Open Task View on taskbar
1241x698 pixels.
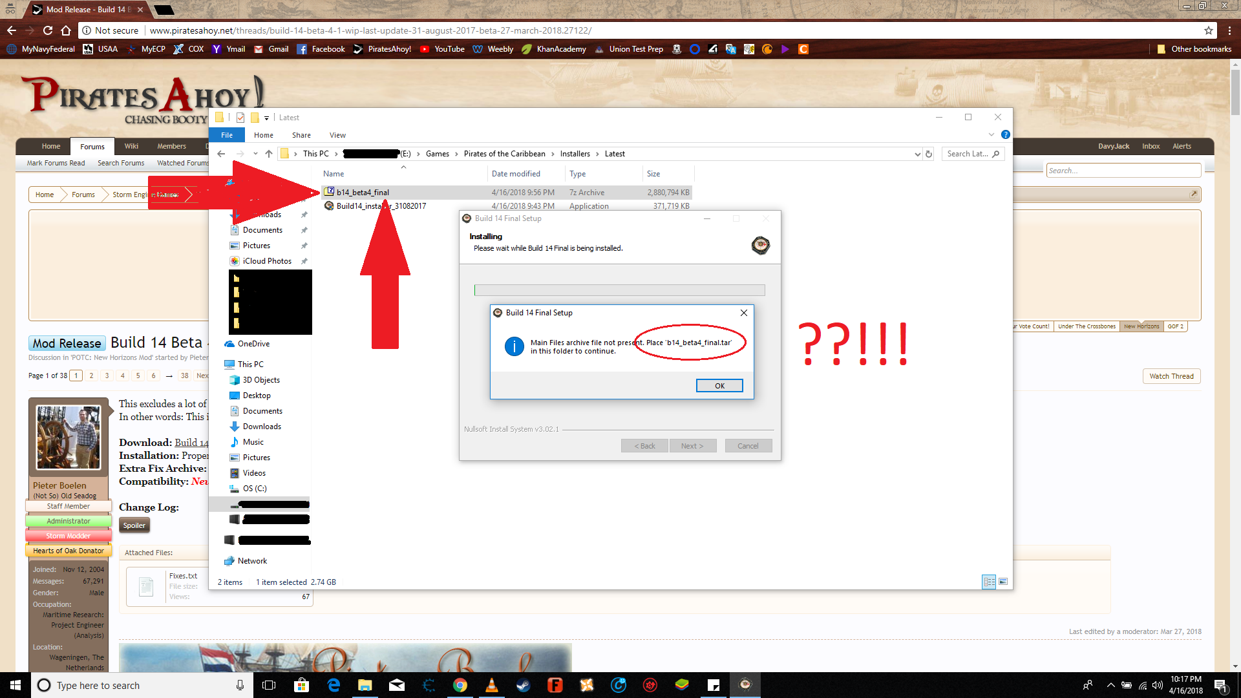point(269,685)
